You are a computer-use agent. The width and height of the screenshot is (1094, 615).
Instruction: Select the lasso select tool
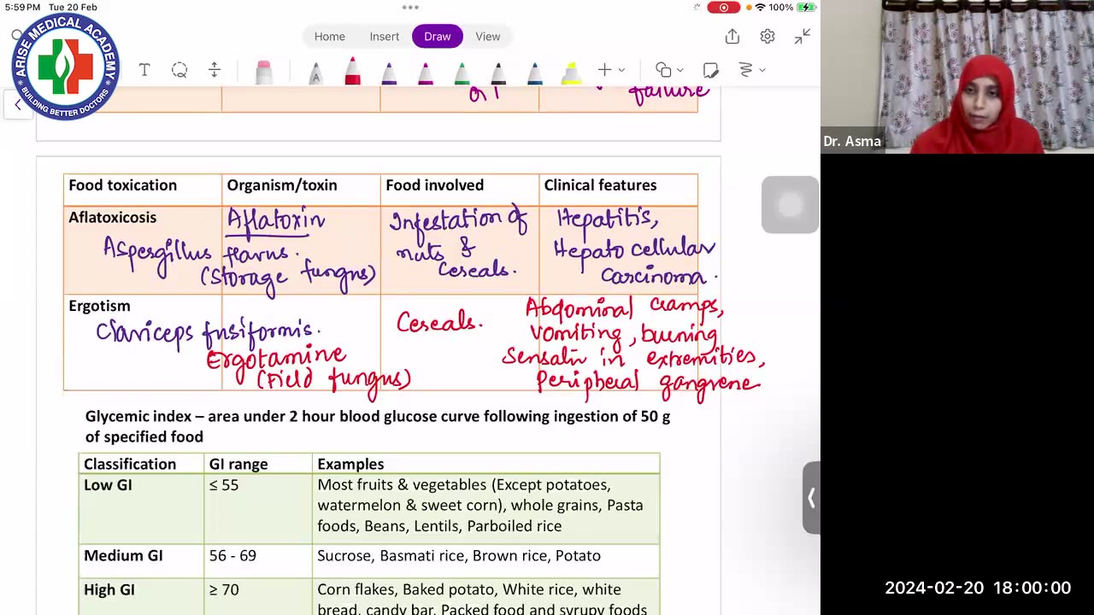[179, 70]
